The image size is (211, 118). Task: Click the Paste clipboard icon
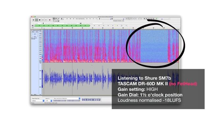point(131,19)
